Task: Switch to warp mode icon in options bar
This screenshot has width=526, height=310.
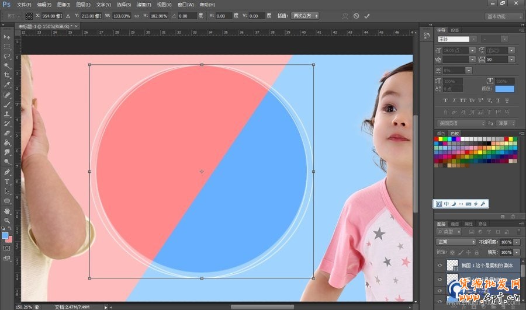Action: click(x=344, y=16)
